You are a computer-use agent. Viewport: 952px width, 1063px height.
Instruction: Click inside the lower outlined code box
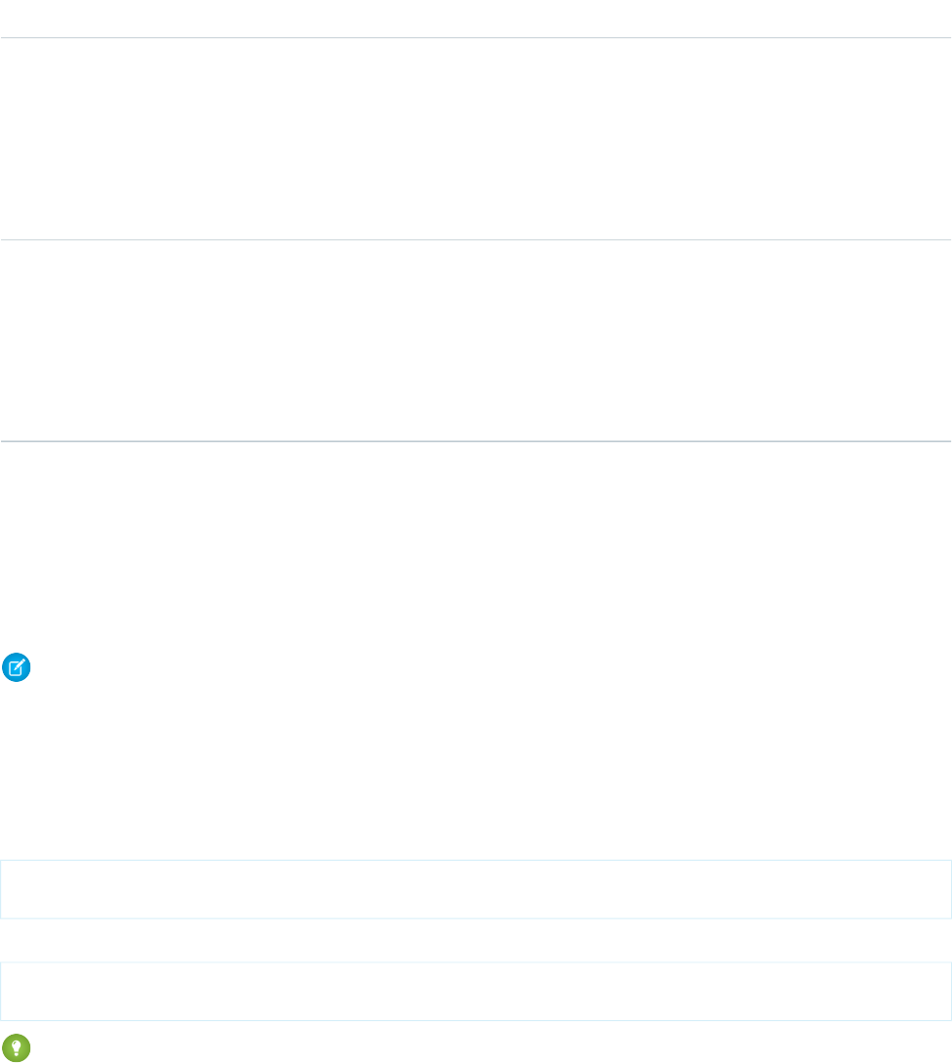click(x=476, y=992)
